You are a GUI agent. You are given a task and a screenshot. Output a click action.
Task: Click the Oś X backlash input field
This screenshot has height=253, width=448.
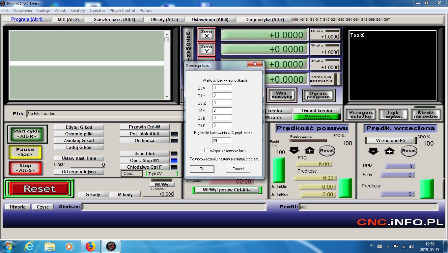222,88
